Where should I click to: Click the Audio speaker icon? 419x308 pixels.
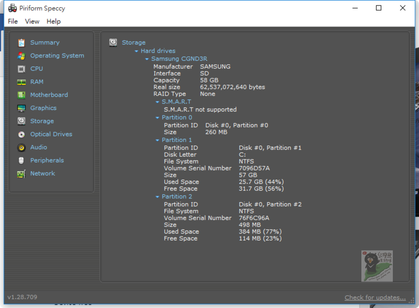(22, 147)
